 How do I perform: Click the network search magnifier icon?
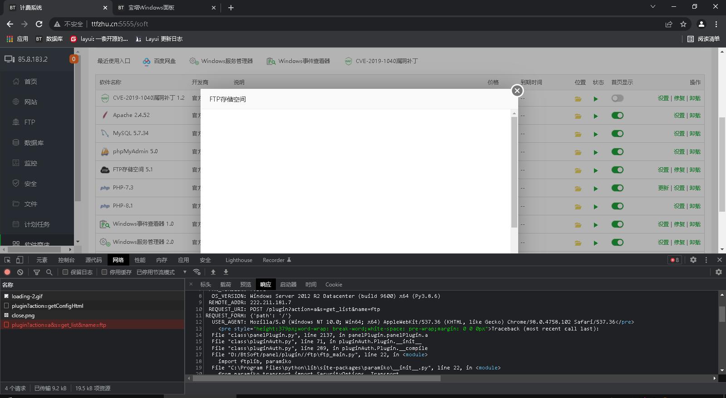(x=49, y=272)
